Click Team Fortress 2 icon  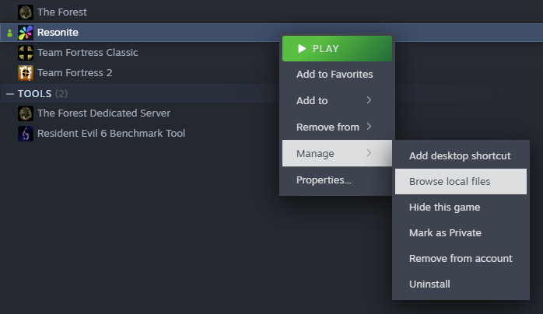pyautogui.click(x=26, y=73)
